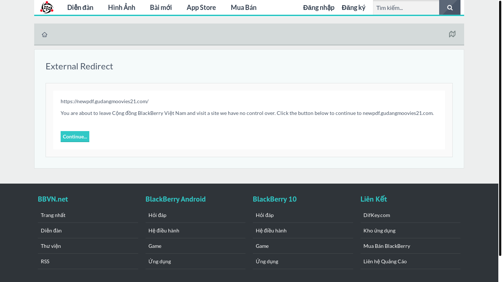The image size is (502, 282).
Task: Open the Diễn đàn menu
Action: coord(80,7)
